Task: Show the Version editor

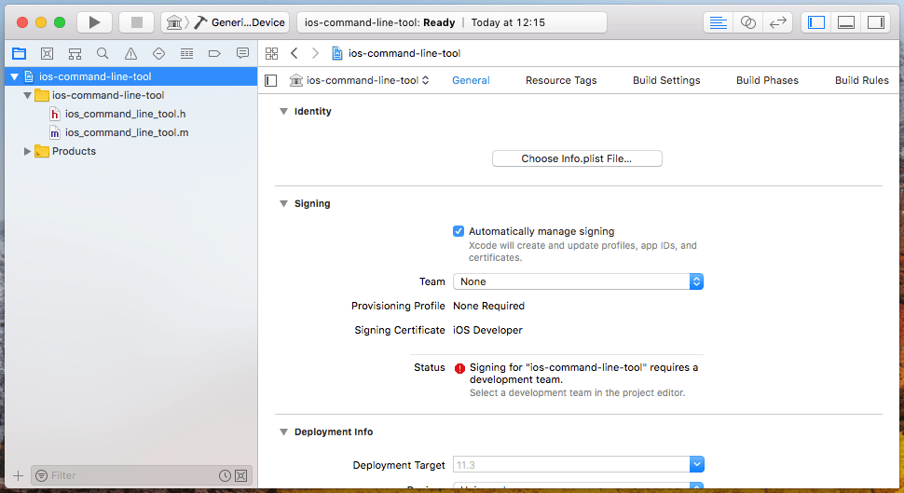Action: pos(778,22)
